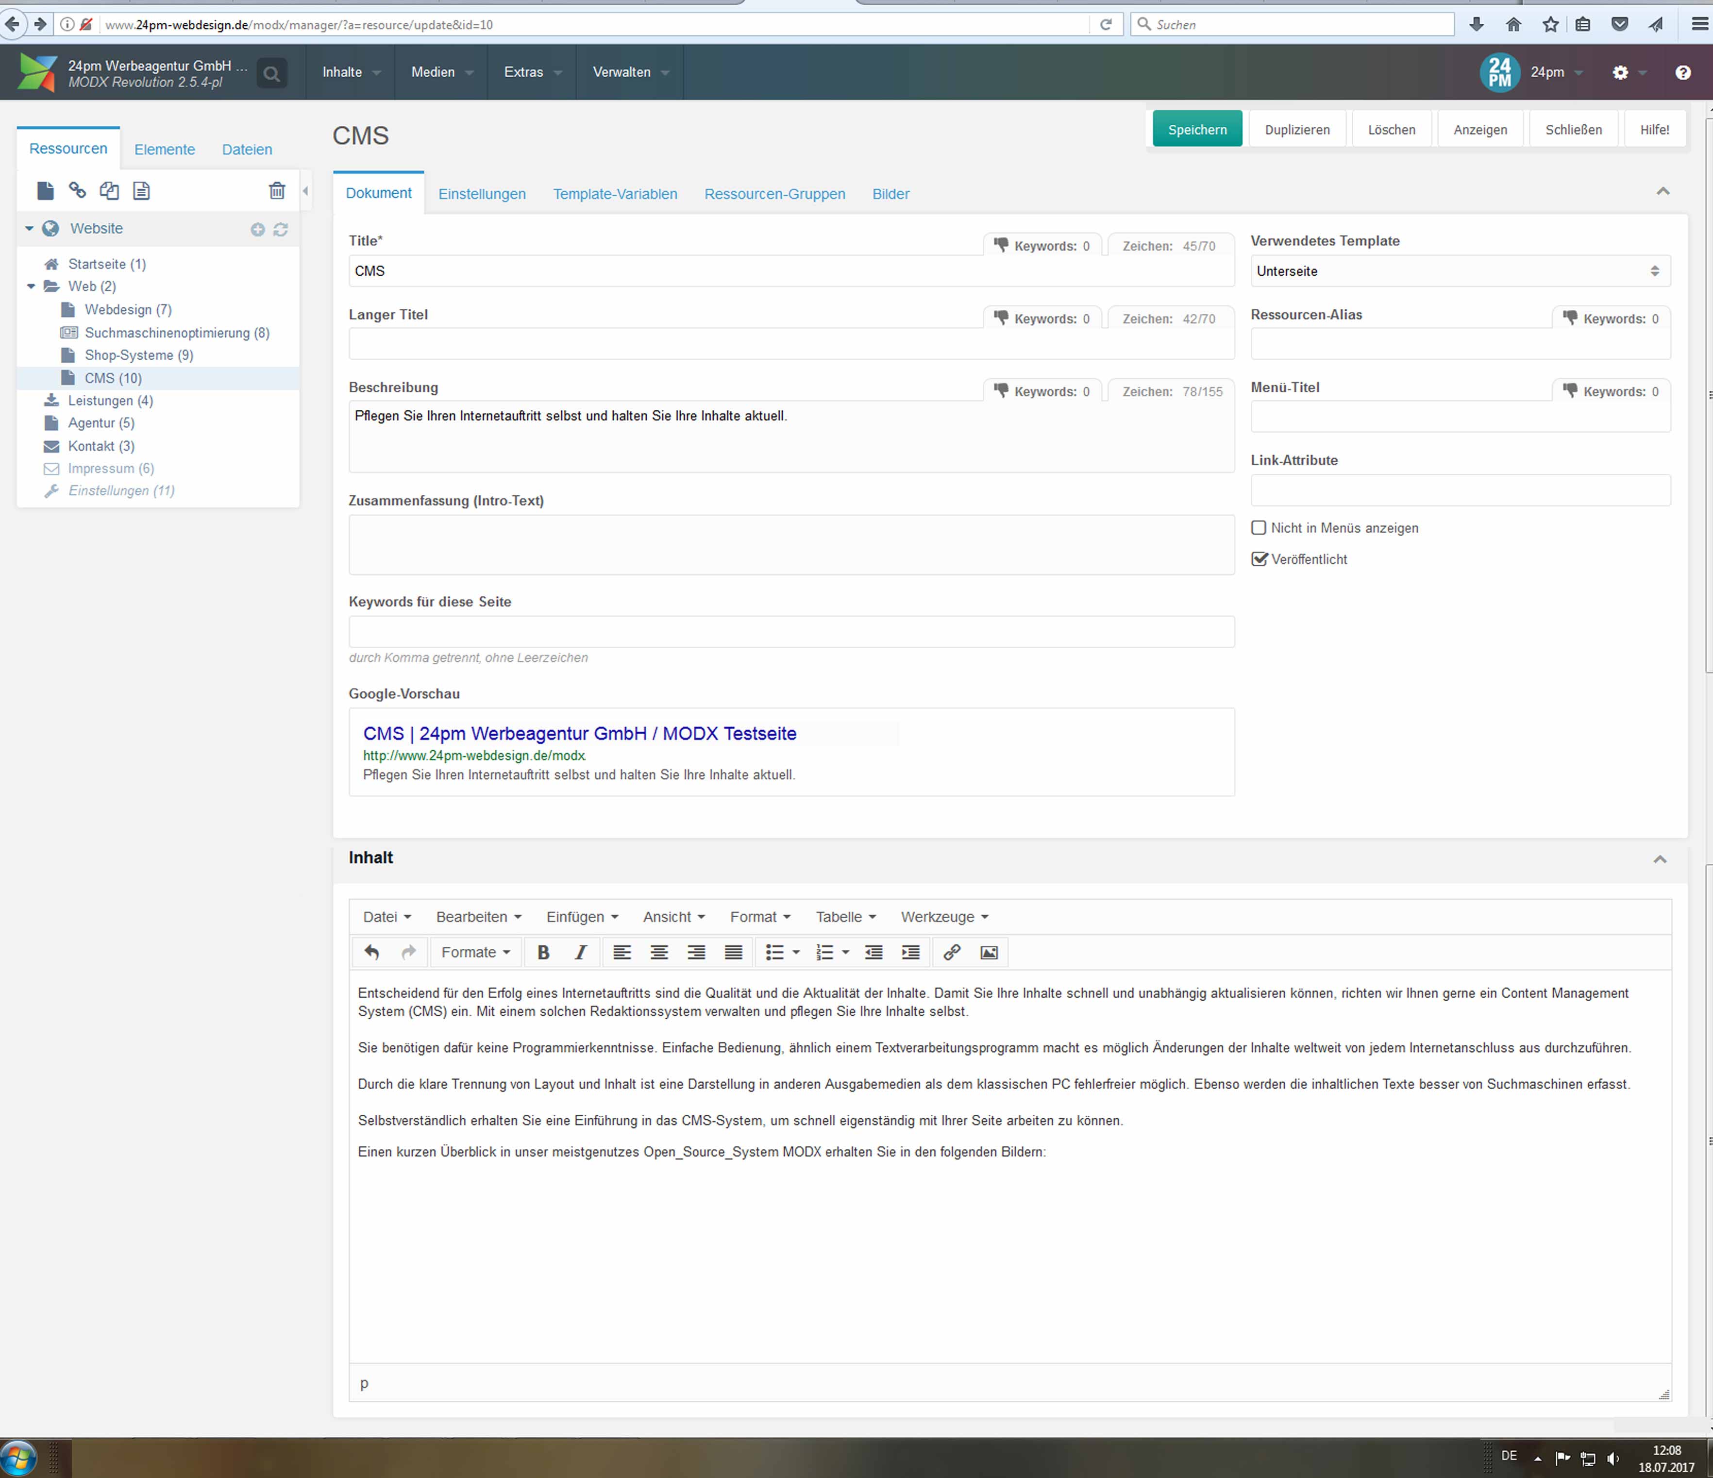Click the Langer Titel input field

[x=791, y=344]
